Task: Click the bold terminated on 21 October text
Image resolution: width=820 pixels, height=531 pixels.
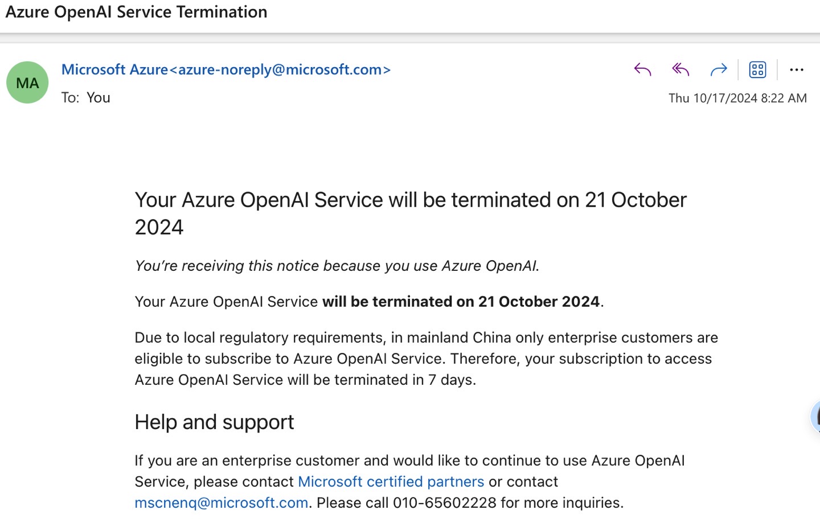Action: click(x=461, y=302)
